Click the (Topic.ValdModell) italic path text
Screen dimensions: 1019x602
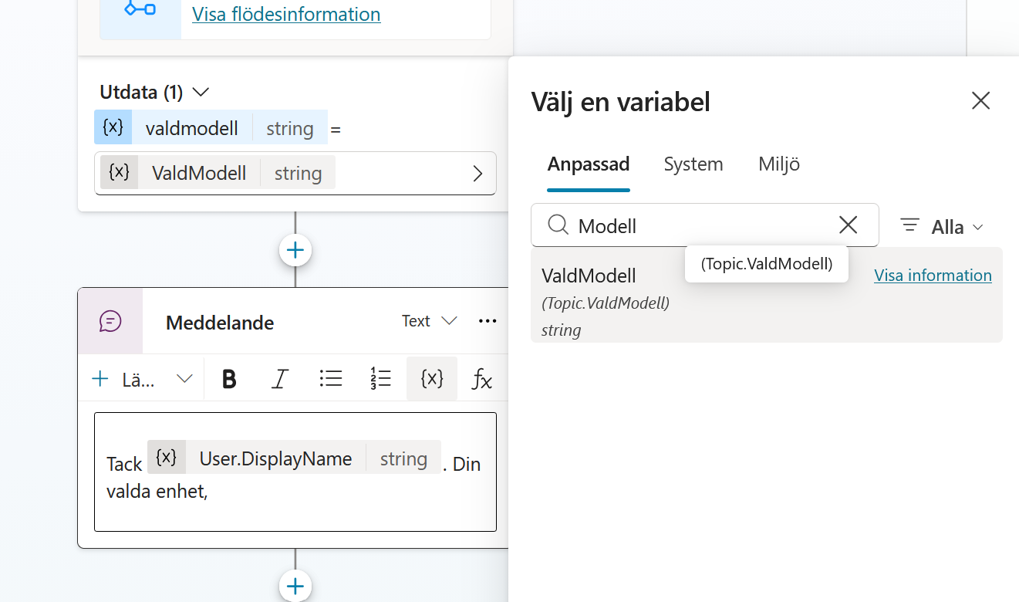pyautogui.click(x=606, y=303)
